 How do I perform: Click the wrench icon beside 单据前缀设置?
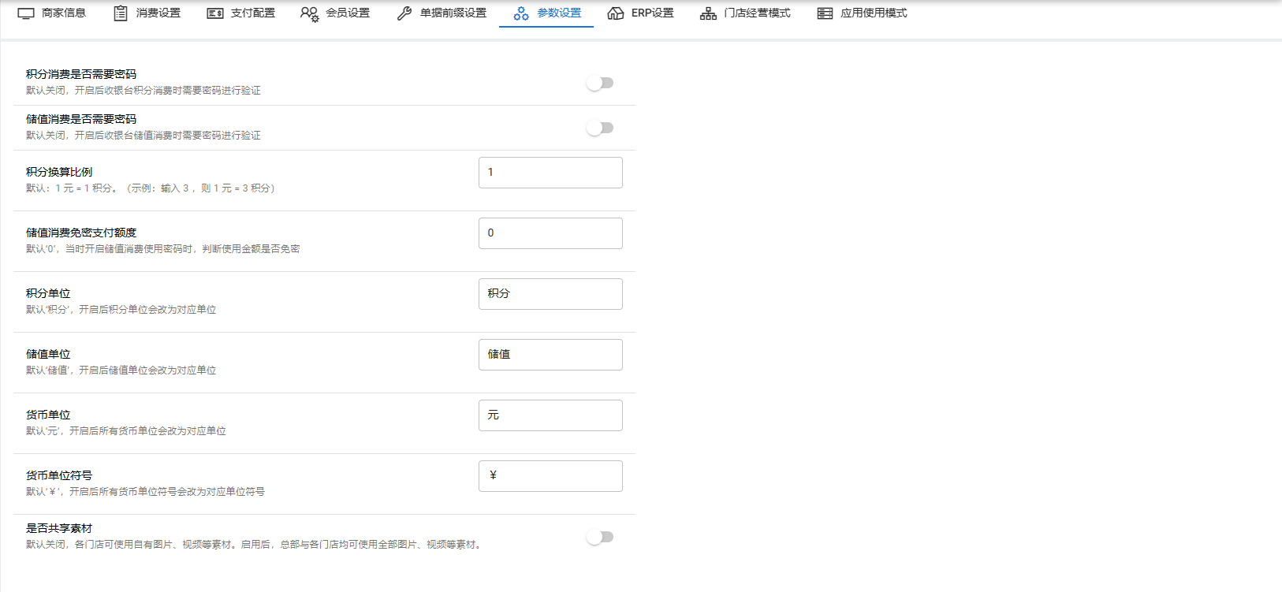(404, 13)
